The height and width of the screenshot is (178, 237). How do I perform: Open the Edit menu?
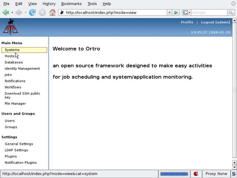tap(19, 4)
